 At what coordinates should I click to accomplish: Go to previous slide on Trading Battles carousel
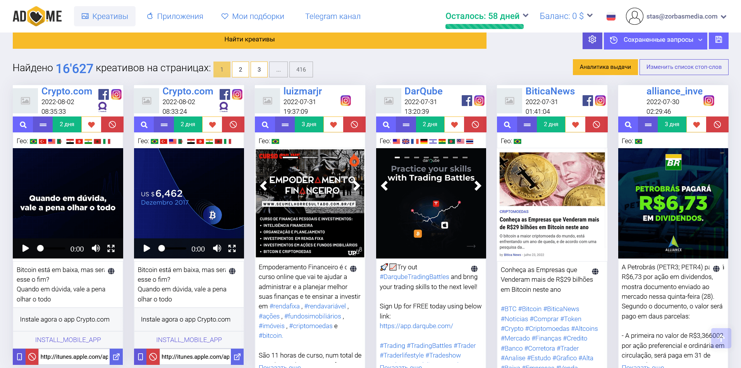tap(384, 186)
